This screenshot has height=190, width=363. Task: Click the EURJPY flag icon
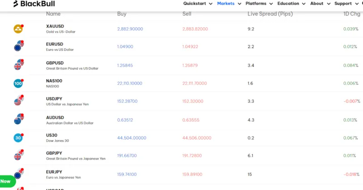tap(19, 174)
